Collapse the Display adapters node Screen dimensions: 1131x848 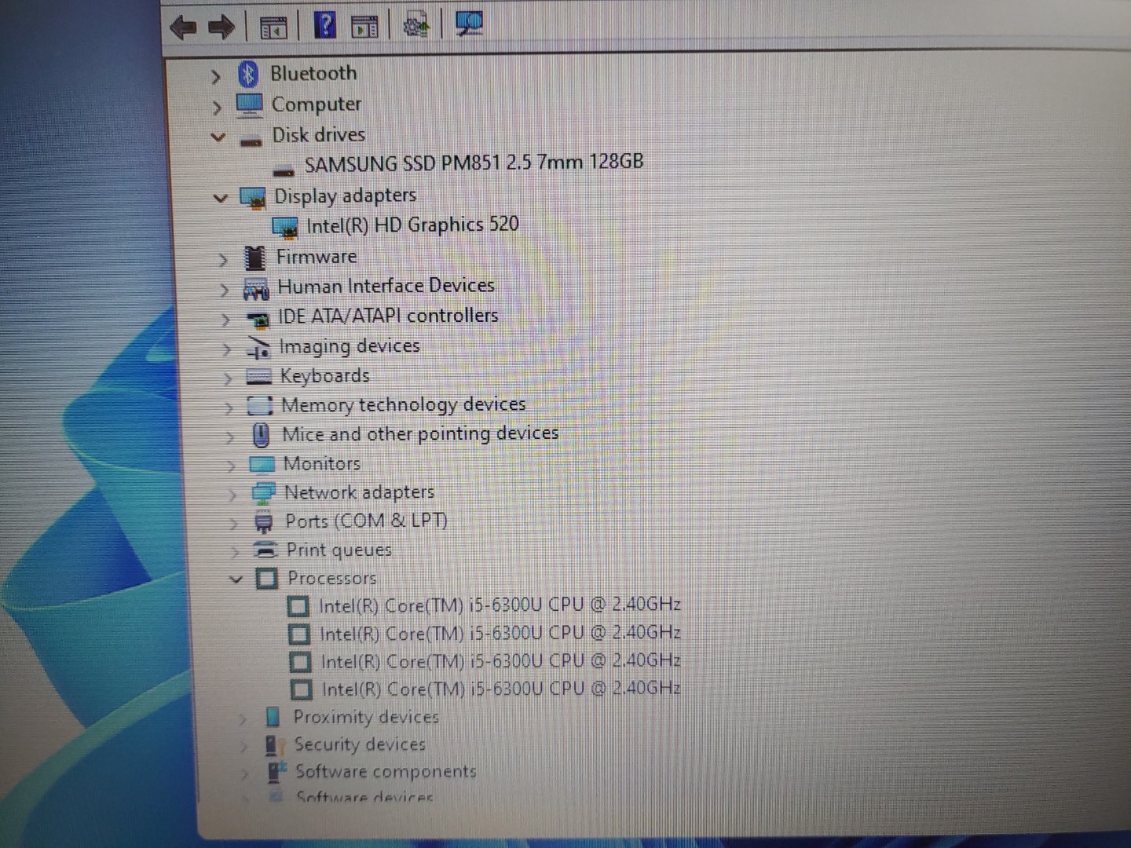[221, 198]
